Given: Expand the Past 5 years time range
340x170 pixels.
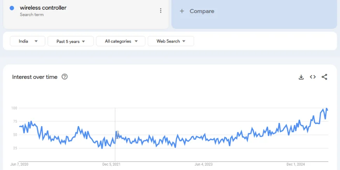Looking at the screenshot, I should coord(70,41).
